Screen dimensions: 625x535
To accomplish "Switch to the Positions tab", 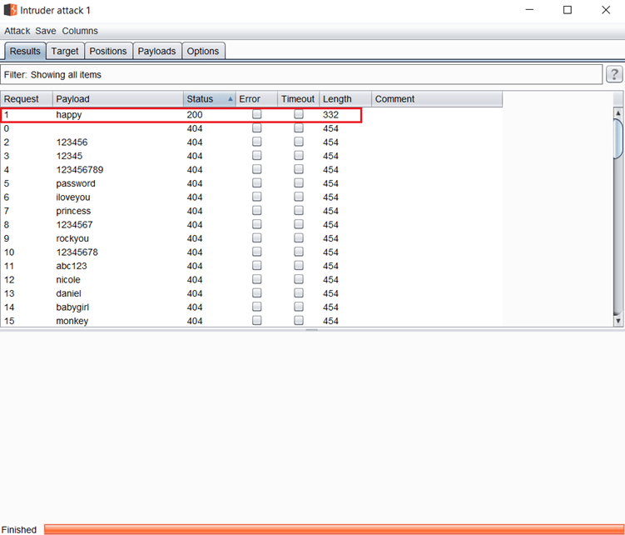I will tap(108, 51).
